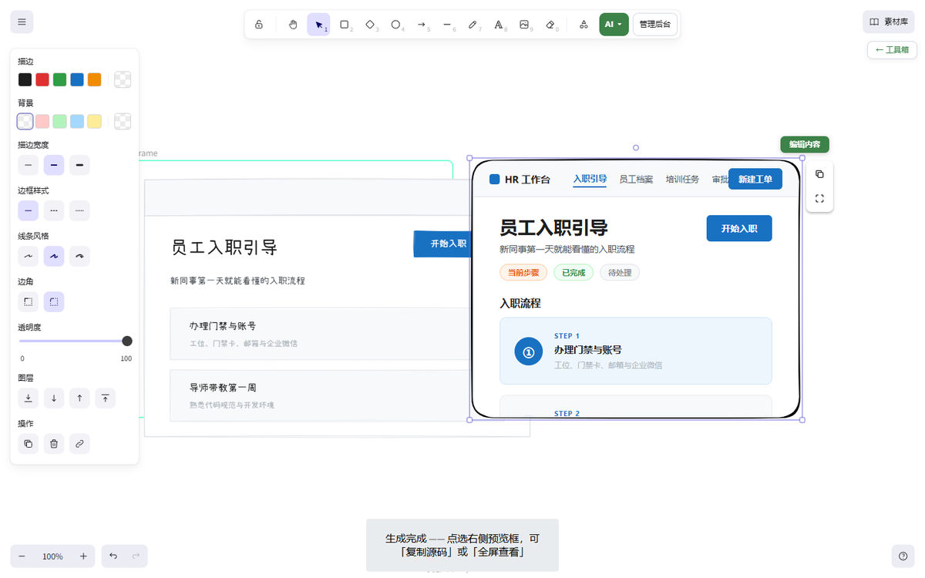Redo the last undone action

pyautogui.click(x=136, y=556)
